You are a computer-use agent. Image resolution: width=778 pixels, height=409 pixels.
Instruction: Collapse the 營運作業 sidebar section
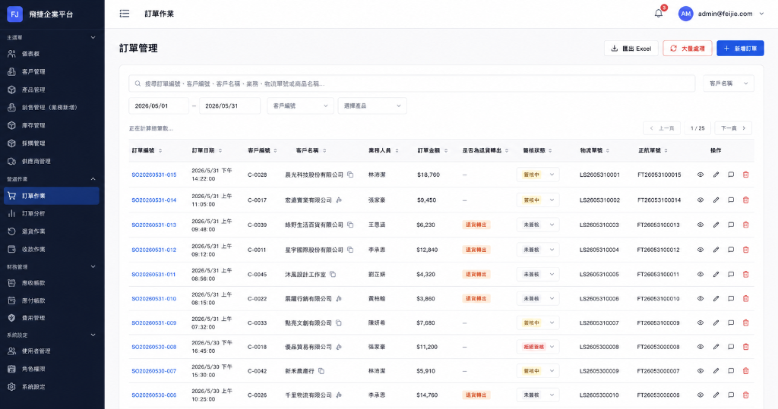click(x=93, y=180)
